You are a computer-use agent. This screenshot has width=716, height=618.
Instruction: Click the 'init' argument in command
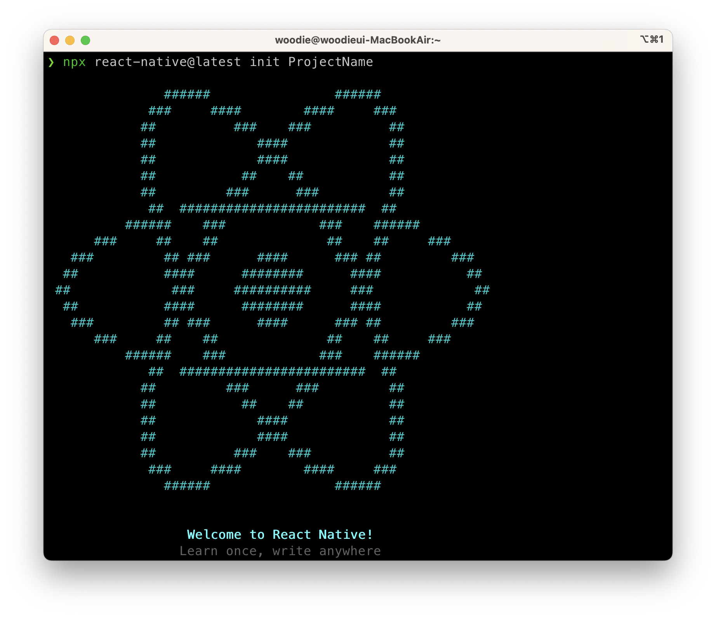click(264, 62)
